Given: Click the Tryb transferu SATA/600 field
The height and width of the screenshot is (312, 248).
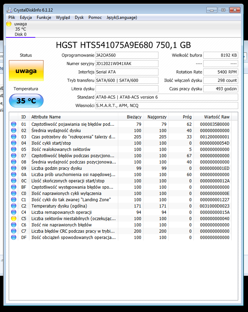Looking at the screenshot, I should pos(127,80).
